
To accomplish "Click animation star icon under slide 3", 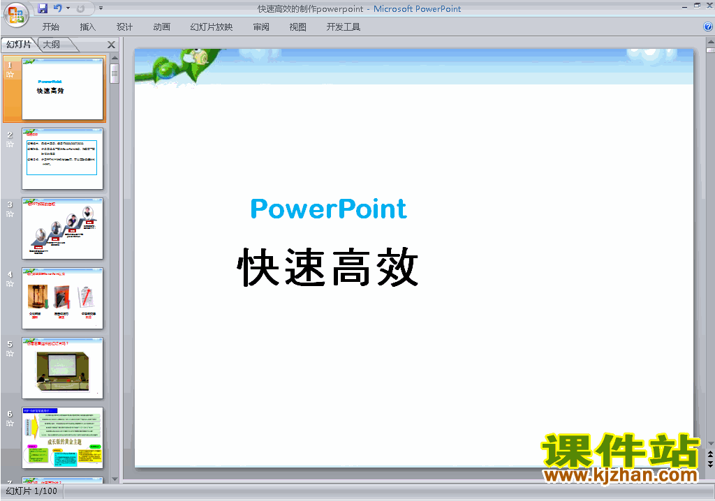I will [10, 214].
